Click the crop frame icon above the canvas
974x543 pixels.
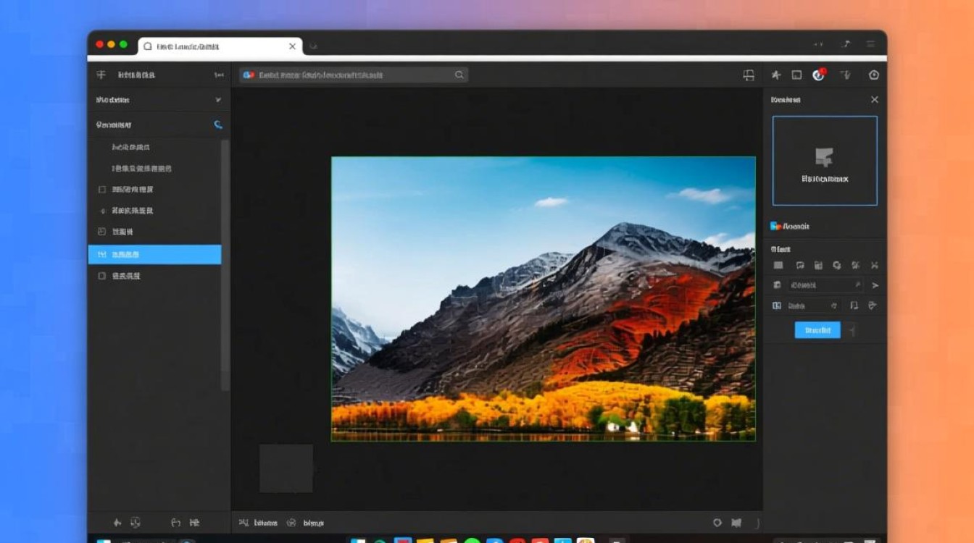(x=749, y=75)
